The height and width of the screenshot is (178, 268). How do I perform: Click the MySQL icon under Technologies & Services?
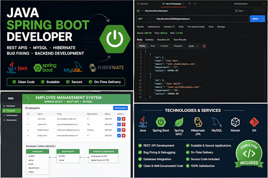[x=217, y=122]
